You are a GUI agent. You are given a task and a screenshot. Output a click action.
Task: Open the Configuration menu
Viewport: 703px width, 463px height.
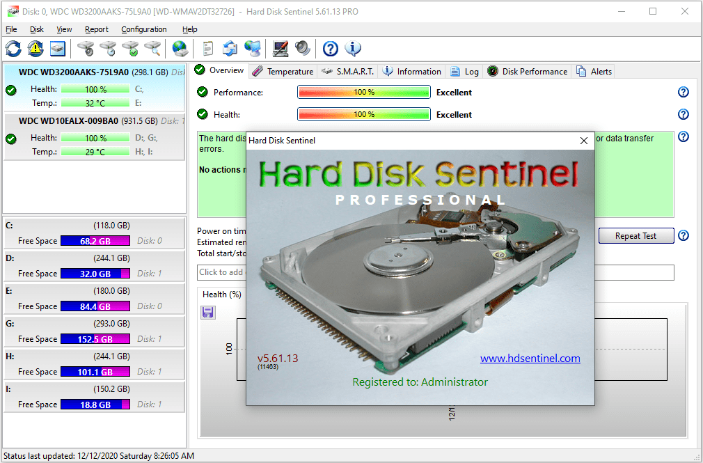[144, 29]
